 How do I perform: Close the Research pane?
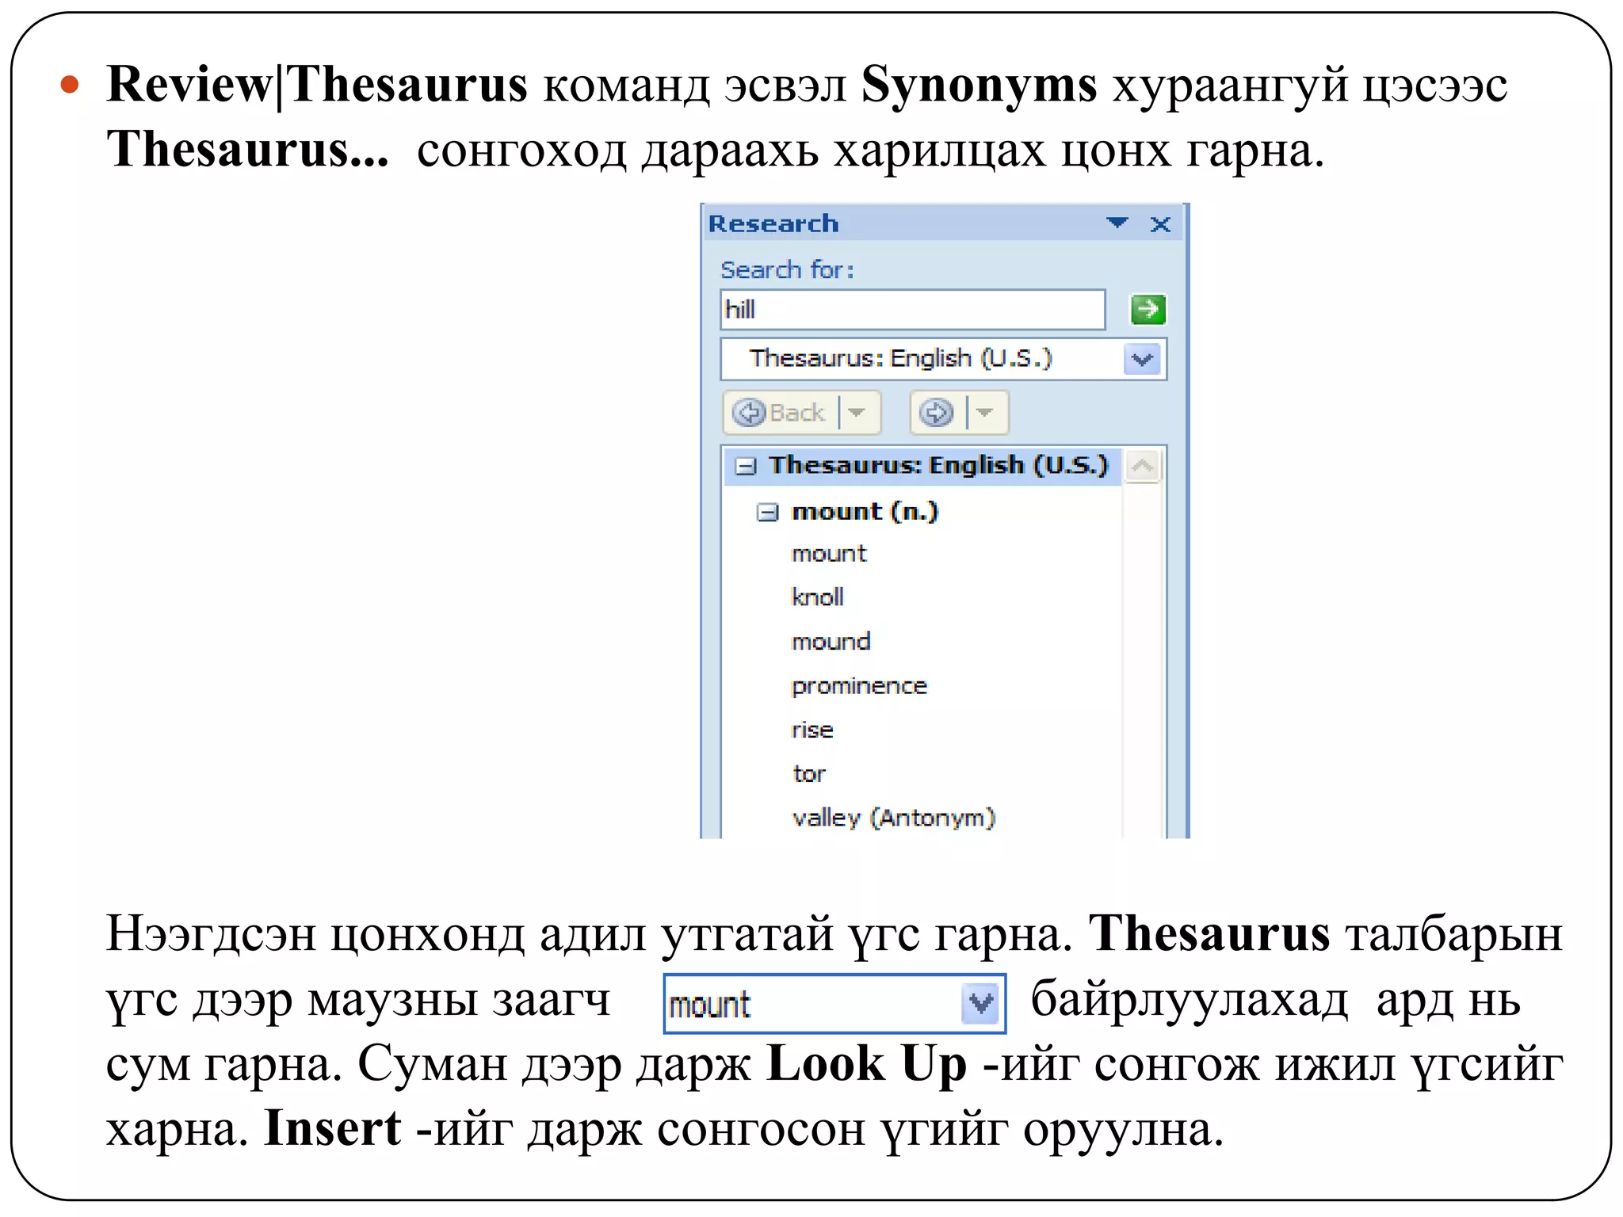1160,225
